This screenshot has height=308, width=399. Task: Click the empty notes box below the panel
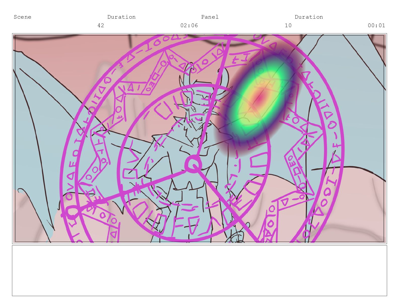pyautogui.click(x=199, y=271)
